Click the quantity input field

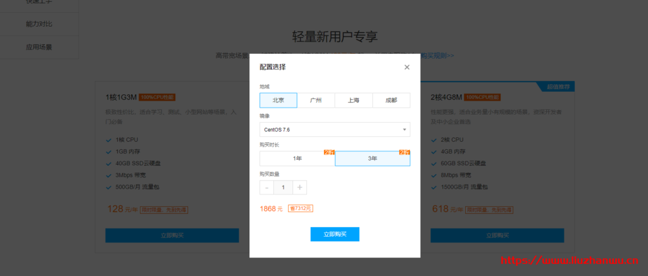pos(283,187)
